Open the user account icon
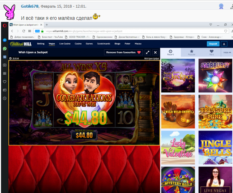Viewport: 233px width, 193px height. [x=224, y=44]
